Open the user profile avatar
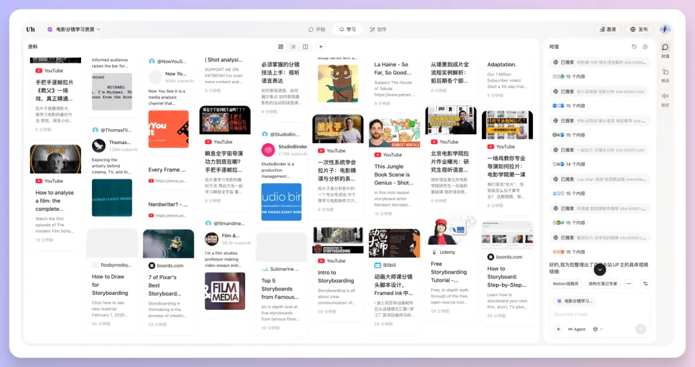The height and width of the screenshot is (367, 695). click(665, 30)
